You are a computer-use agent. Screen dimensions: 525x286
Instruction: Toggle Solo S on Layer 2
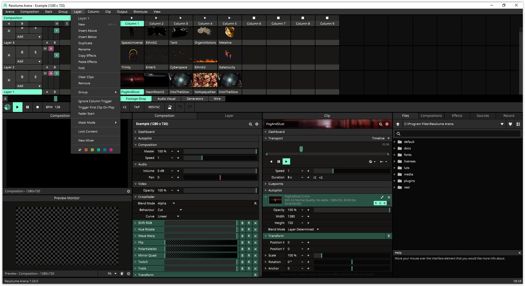35,52
